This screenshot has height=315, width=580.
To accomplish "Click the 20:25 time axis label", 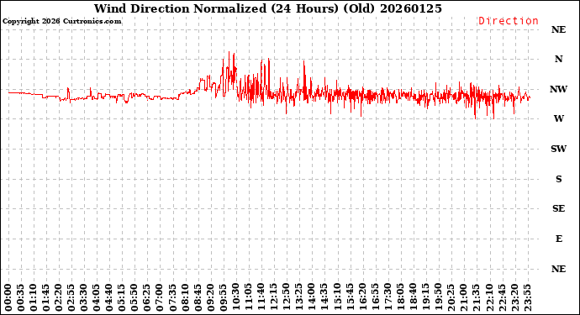I will point(451,298).
